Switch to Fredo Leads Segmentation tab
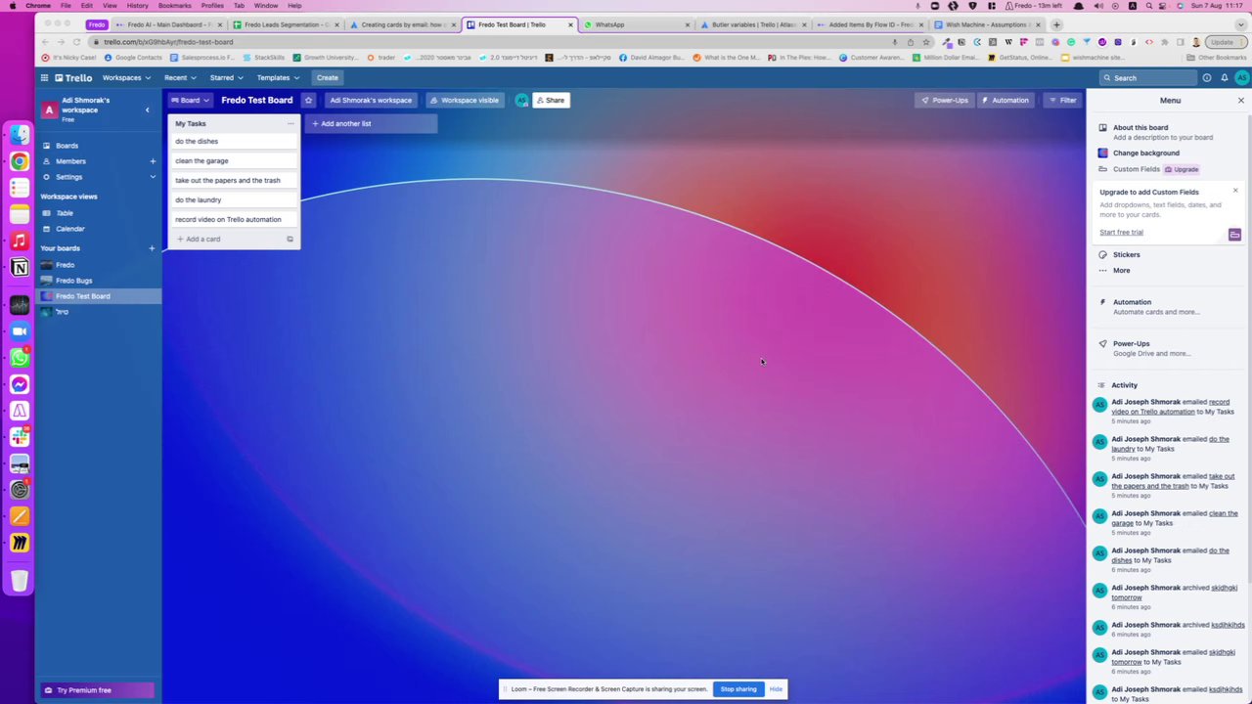 (x=287, y=24)
